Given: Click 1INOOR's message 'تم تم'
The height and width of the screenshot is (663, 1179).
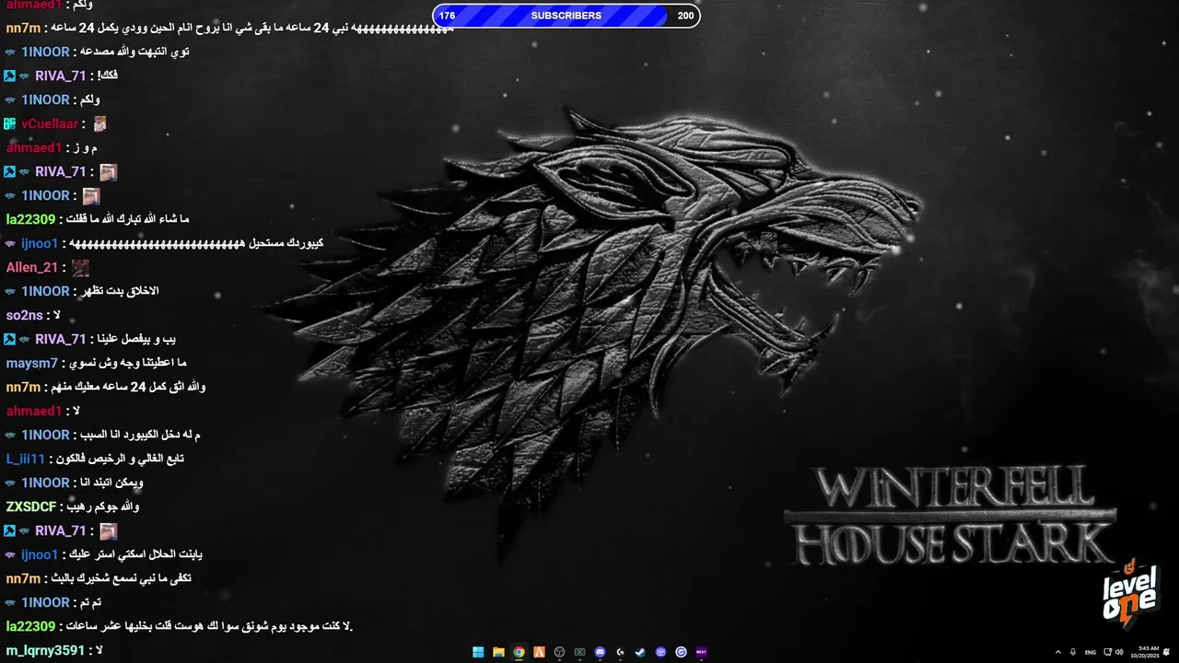Looking at the screenshot, I should 92,602.
